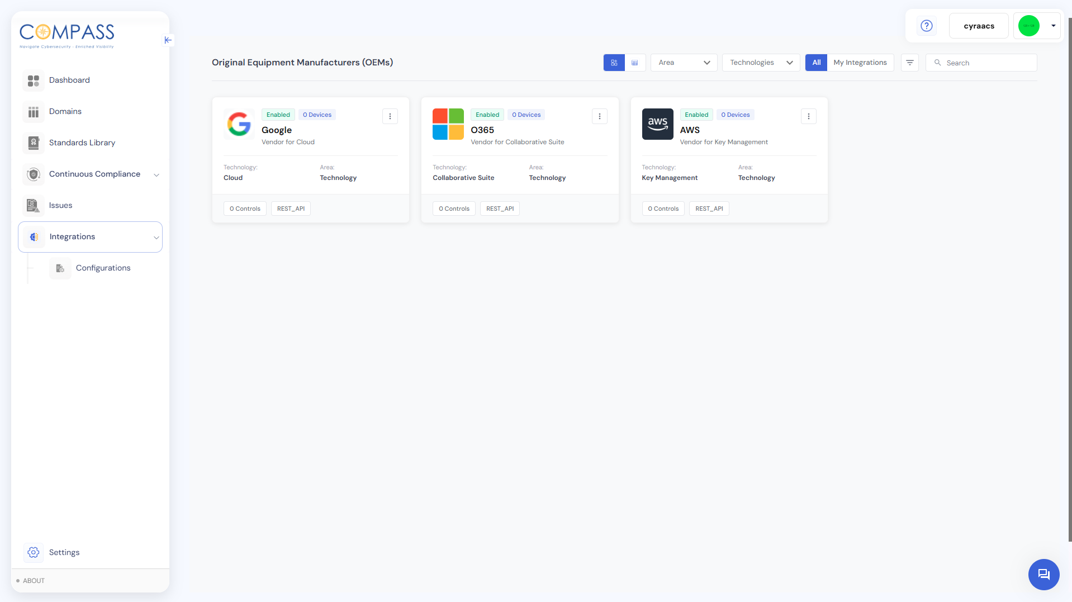This screenshot has height=602, width=1072.
Task: Open Issues menu item
Action: (x=61, y=205)
